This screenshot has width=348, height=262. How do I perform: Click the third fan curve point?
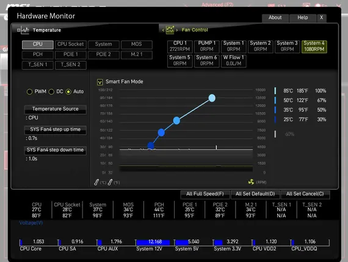point(176,121)
